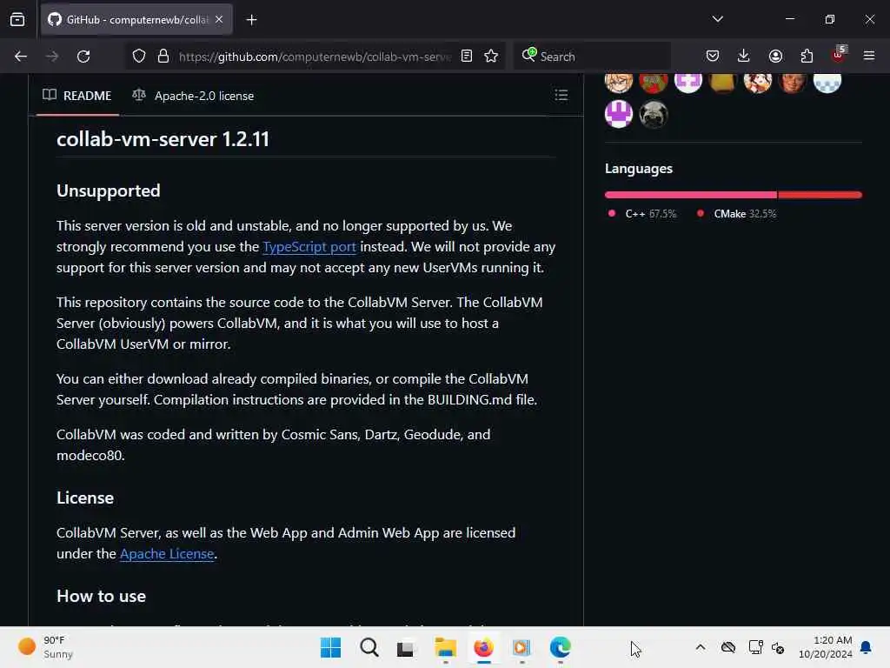890x668 pixels.
Task: Open the Extensions puzzle icon
Action: coord(807,56)
